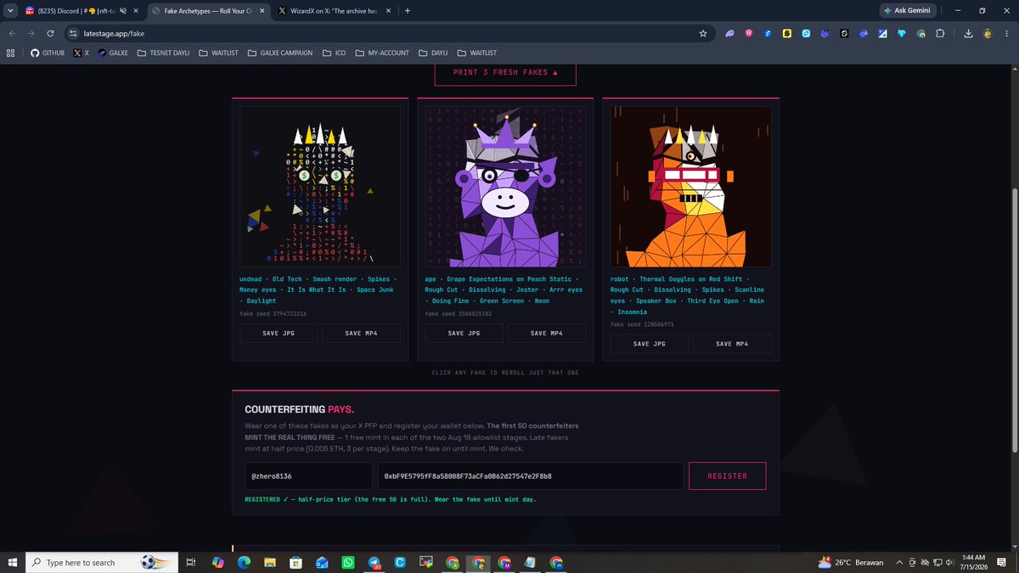Expand the GALXE CAMPAIGN bookmark folder
This screenshot has width=1019, height=573.
click(x=281, y=52)
